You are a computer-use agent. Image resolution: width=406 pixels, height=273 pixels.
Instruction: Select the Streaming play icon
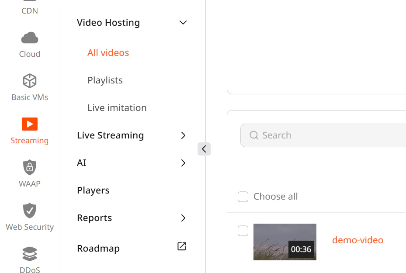30,124
